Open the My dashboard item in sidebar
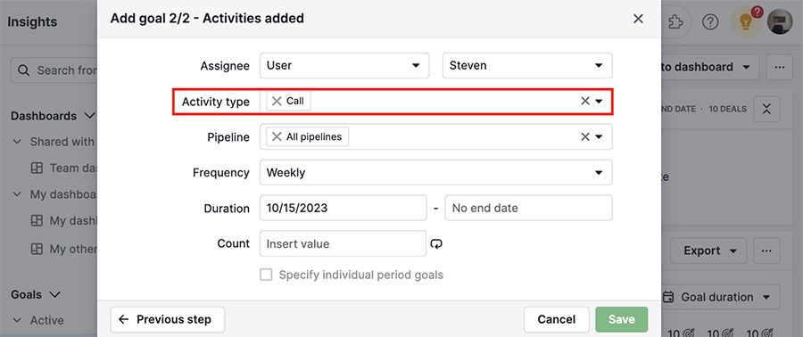This screenshot has height=337, width=803. (x=64, y=221)
